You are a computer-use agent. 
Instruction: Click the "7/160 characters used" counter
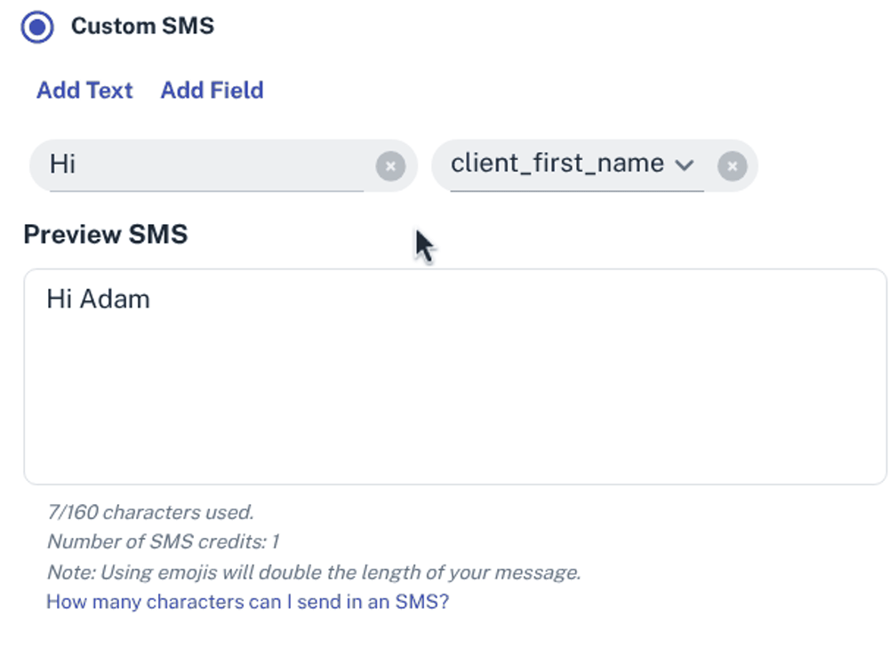(x=150, y=512)
